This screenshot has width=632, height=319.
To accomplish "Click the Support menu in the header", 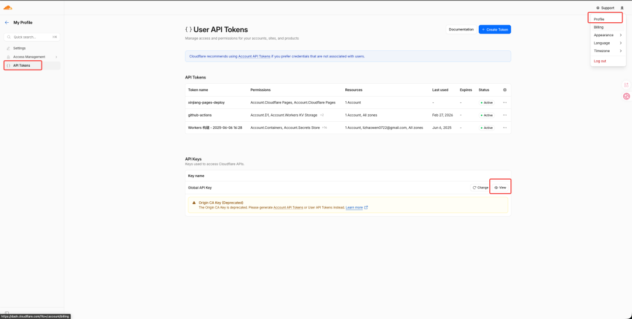I will 606,8.
